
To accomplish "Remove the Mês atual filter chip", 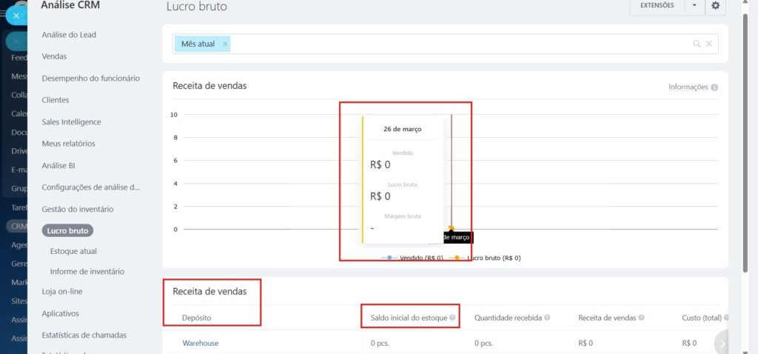I will 225,44.
